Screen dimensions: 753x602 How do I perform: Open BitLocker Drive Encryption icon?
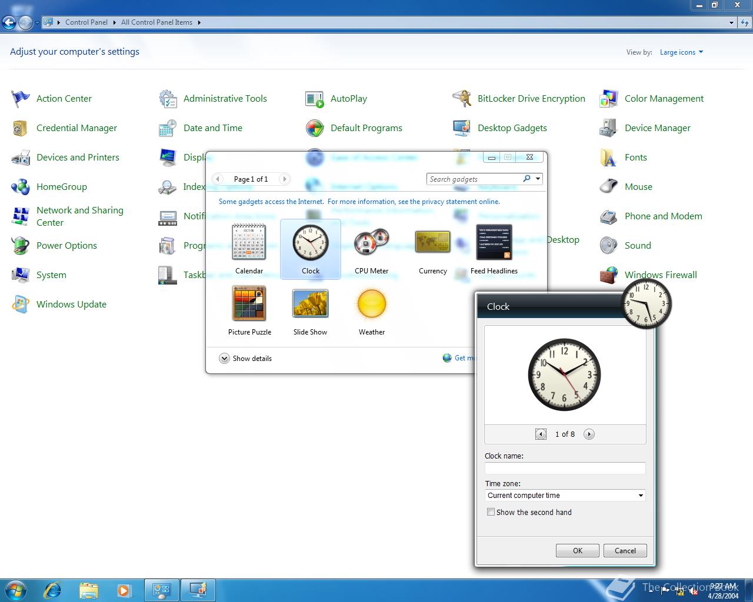pyautogui.click(x=462, y=99)
